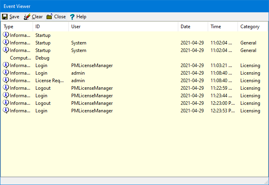Click the Time column header
269x185 pixels.
222,27
